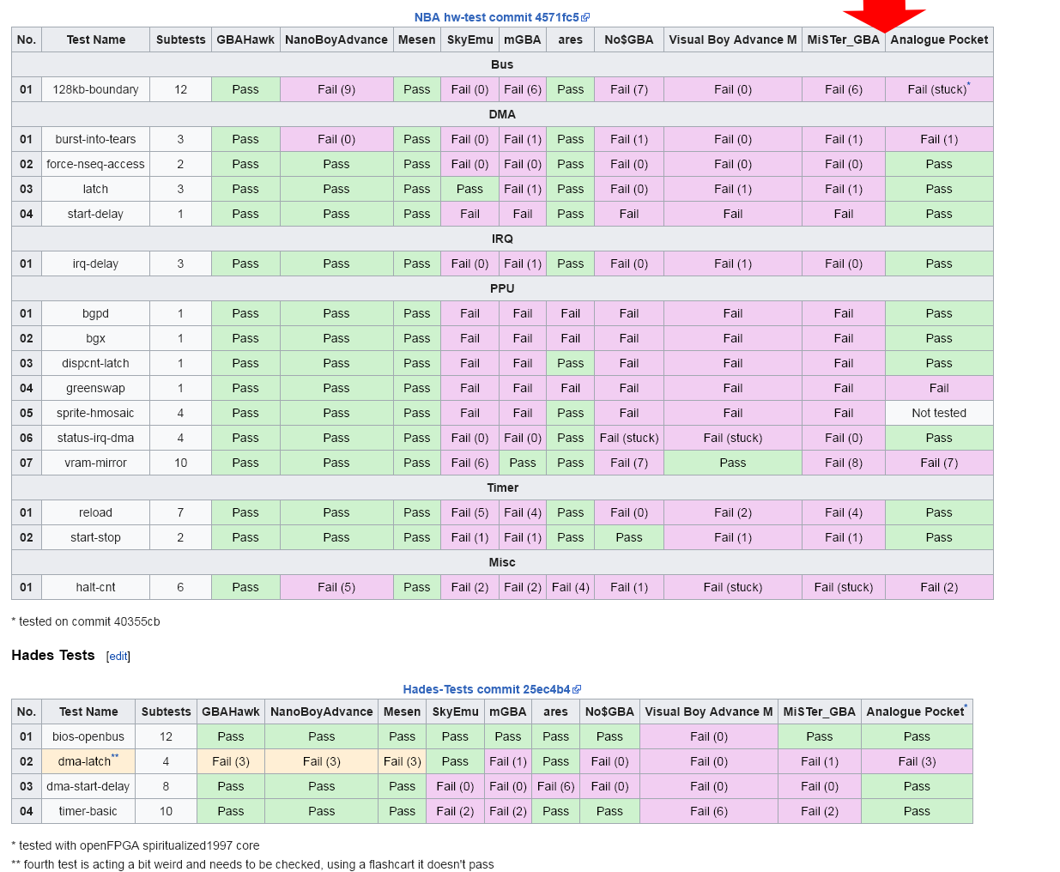Image resolution: width=1060 pixels, height=872 pixels.
Task: Select the bios-openbus test name
Action: click(x=88, y=736)
